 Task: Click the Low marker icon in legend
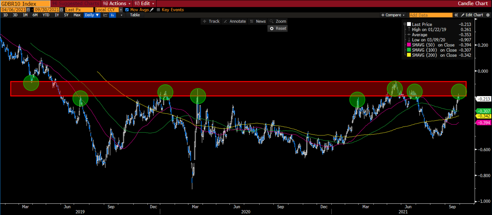[x=409, y=40]
